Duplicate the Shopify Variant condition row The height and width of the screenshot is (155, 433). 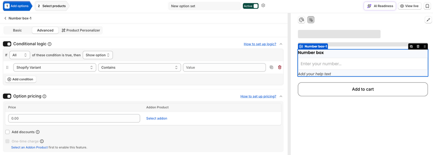[271, 67]
